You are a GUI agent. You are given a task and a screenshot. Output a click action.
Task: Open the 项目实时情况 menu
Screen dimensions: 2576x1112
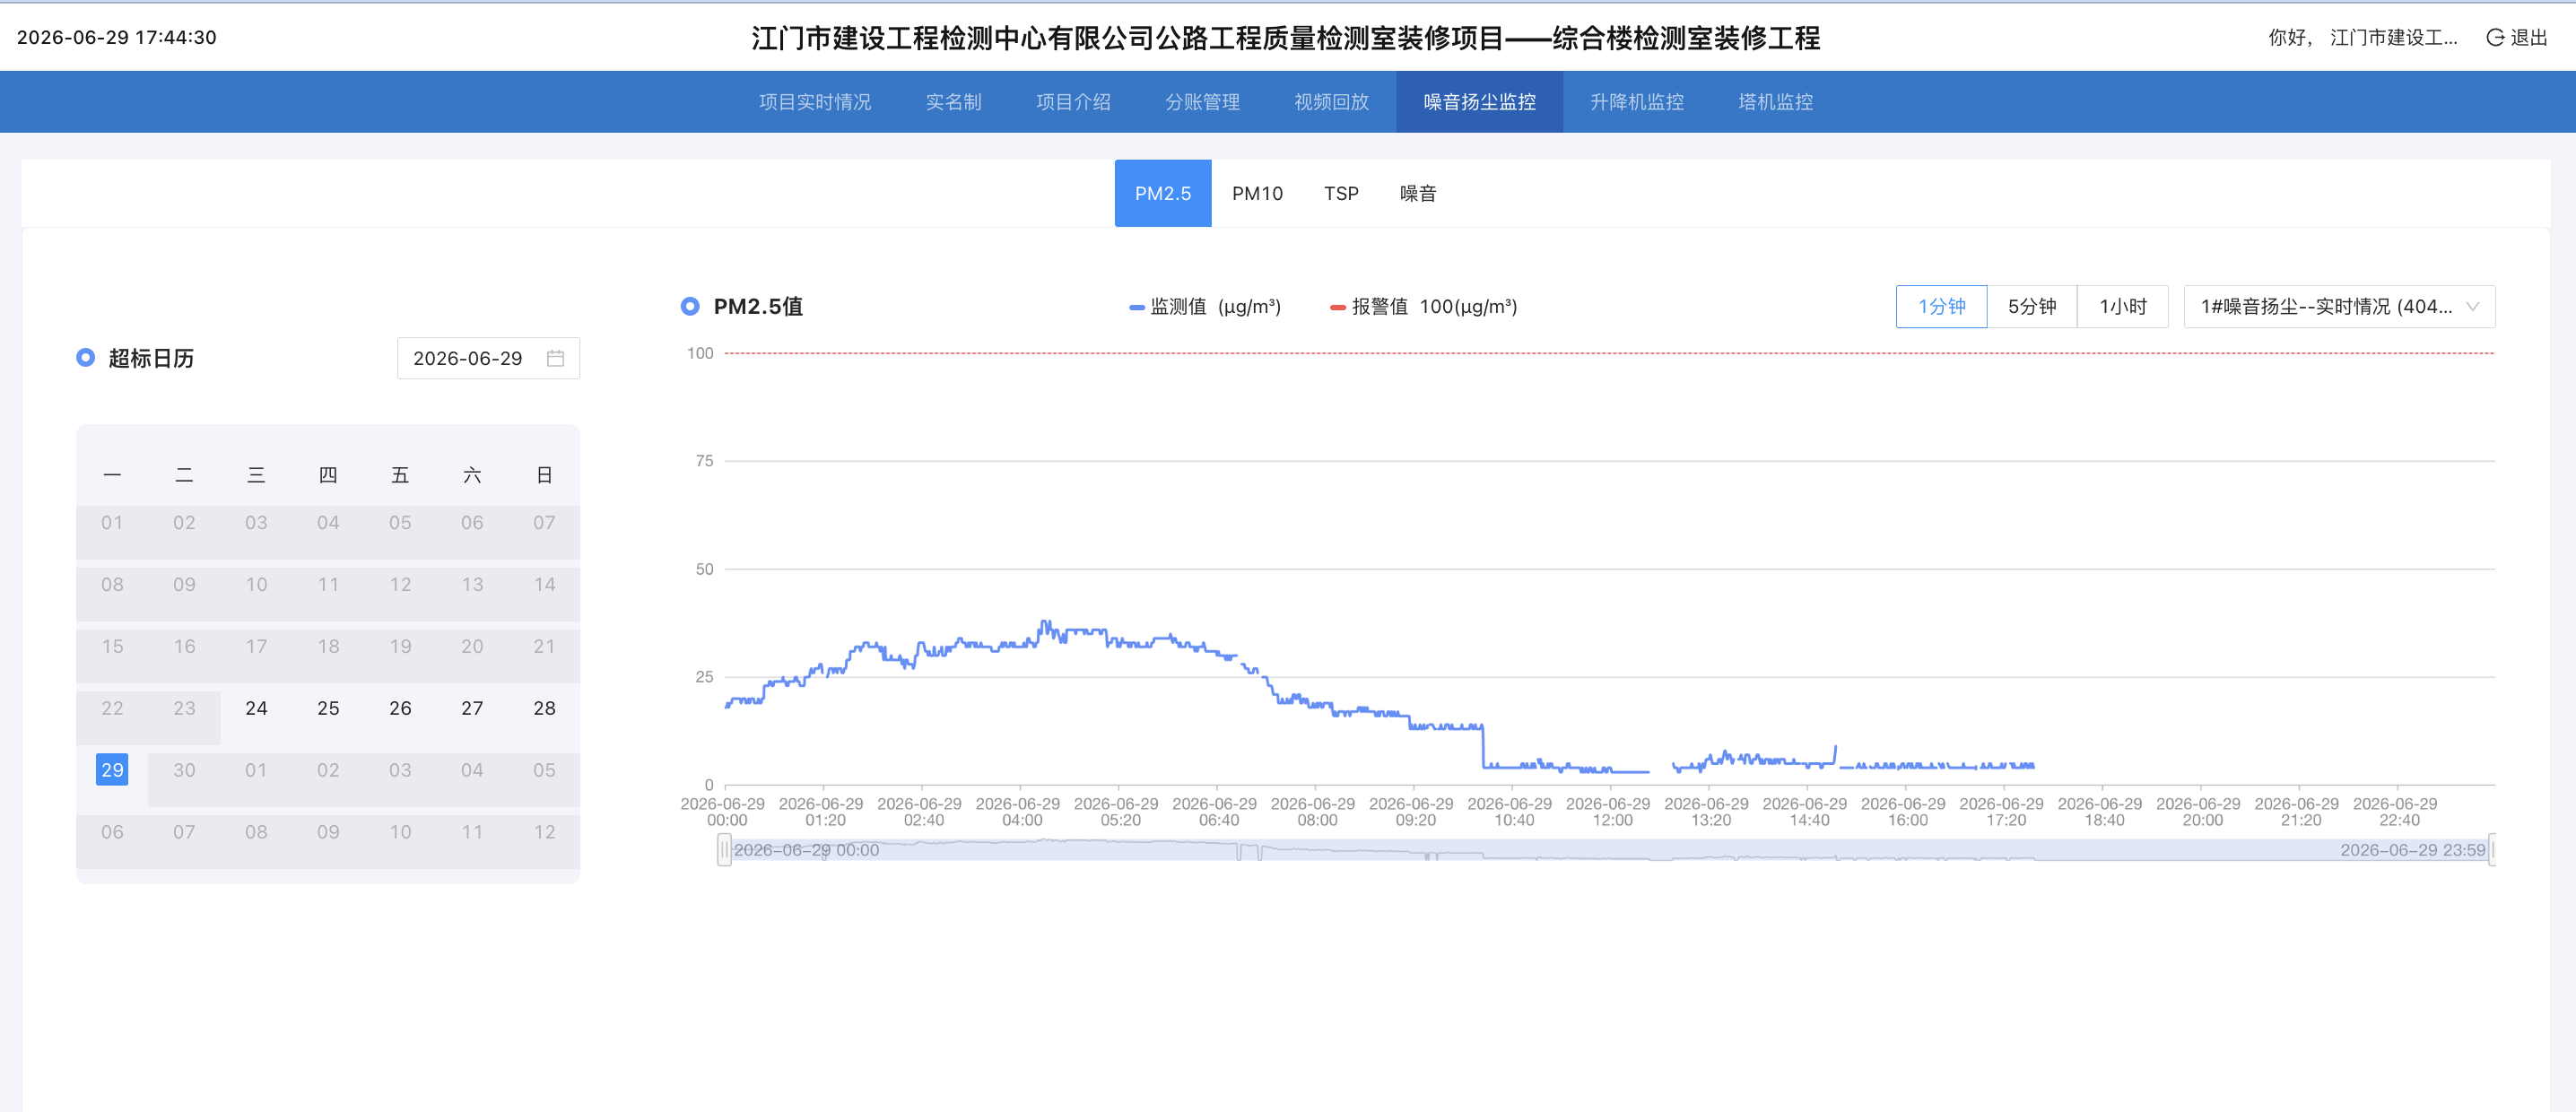(814, 102)
